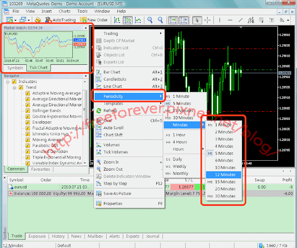The height and width of the screenshot is (248, 297).
Task: Click Refresh in the context menu
Action: 129,111
